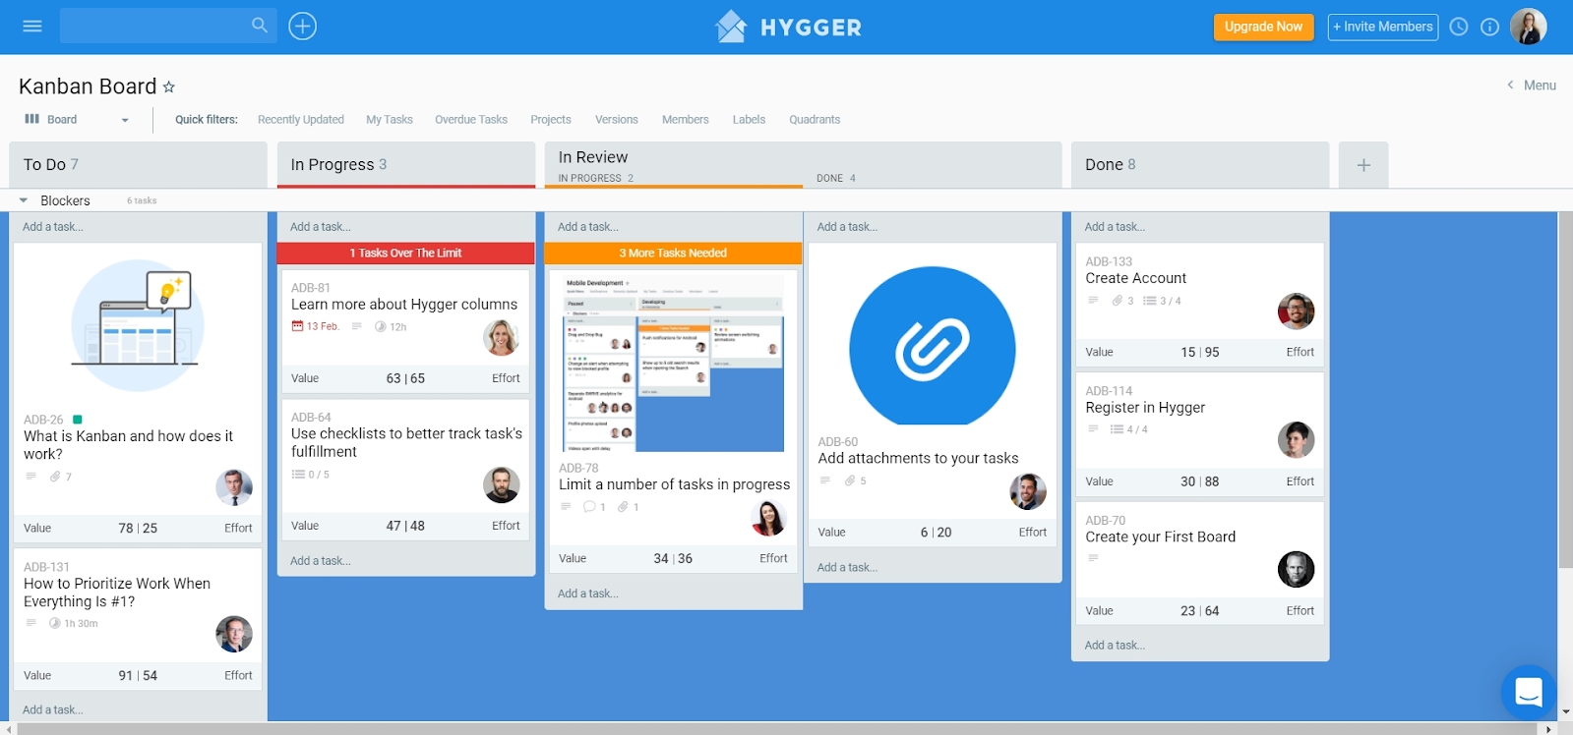The image size is (1573, 735).
Task: Open the user profile avatar
Action: [1528, 27]
